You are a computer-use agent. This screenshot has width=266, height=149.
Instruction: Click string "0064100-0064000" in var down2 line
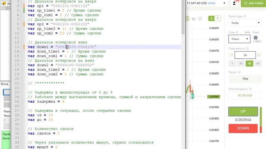(75, 65)
